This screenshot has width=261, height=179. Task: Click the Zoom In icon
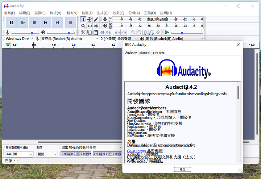click(x=133, y=32)
